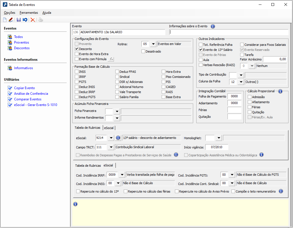Open the Ferramentas menu
Image resolution: width=293 pixels, height=228 pixels.
point(29,13)
